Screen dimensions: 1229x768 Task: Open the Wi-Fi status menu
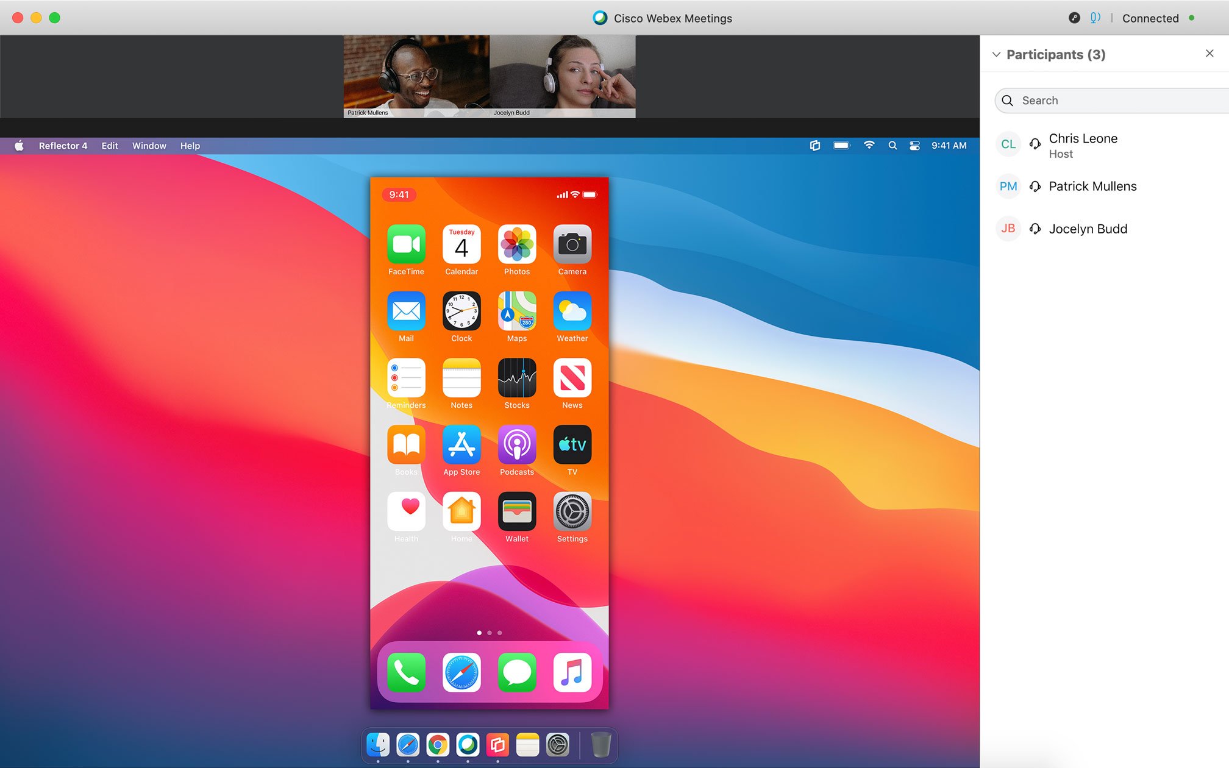pyautogui.click(x=869, y=145)
